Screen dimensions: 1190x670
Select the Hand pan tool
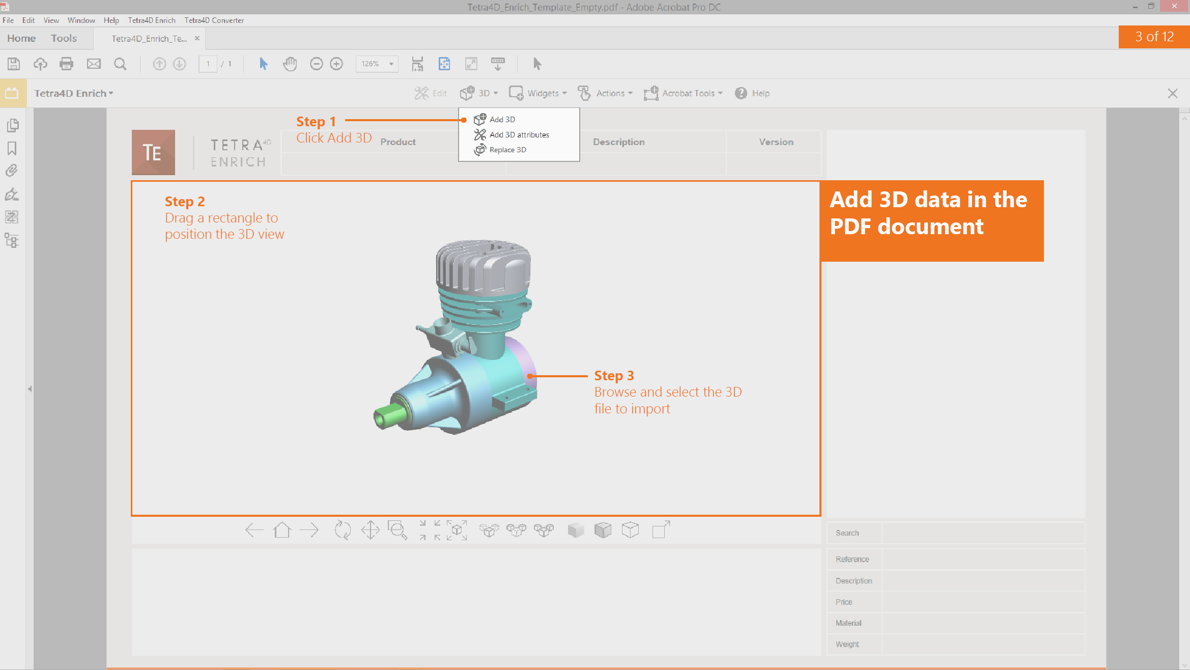click(290, 64)
